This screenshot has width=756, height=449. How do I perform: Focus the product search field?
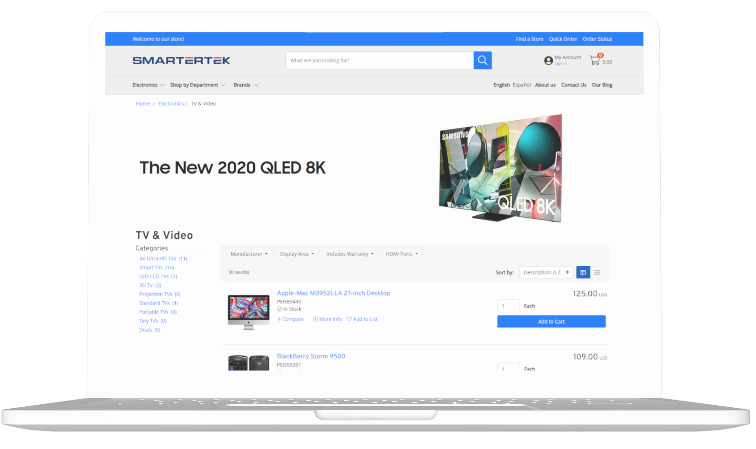click(379, 60)
